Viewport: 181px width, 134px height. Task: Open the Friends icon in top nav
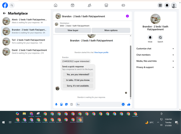89,5
